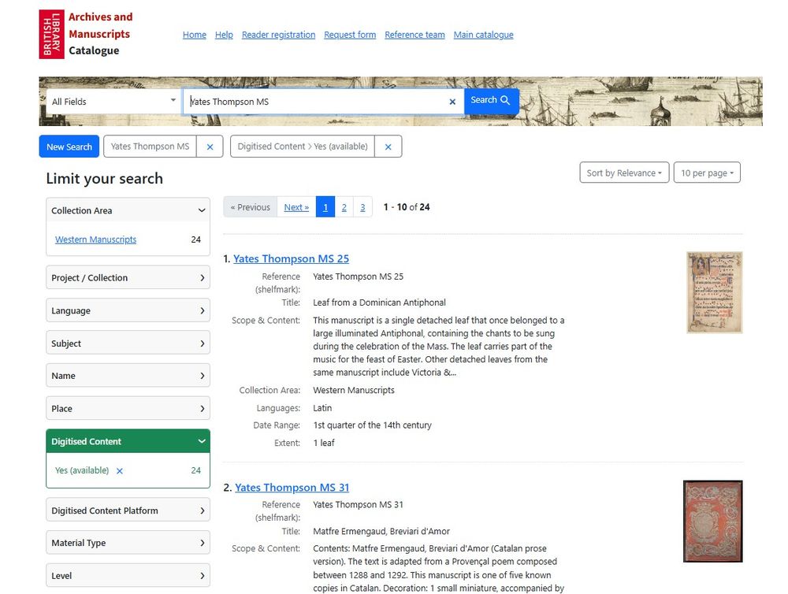
Task: Remove the Yates Thompson MS filter chip
Action: tap(209, 146)
